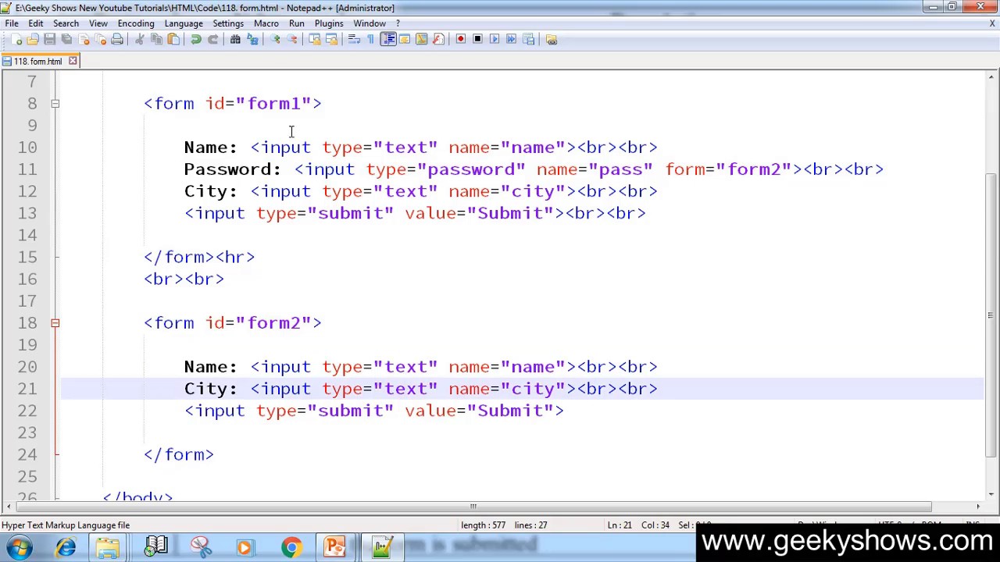This screenshot has width=1000, height=562.
Task: Start macro recording with the red record icon
Action: tap(461, 39)
